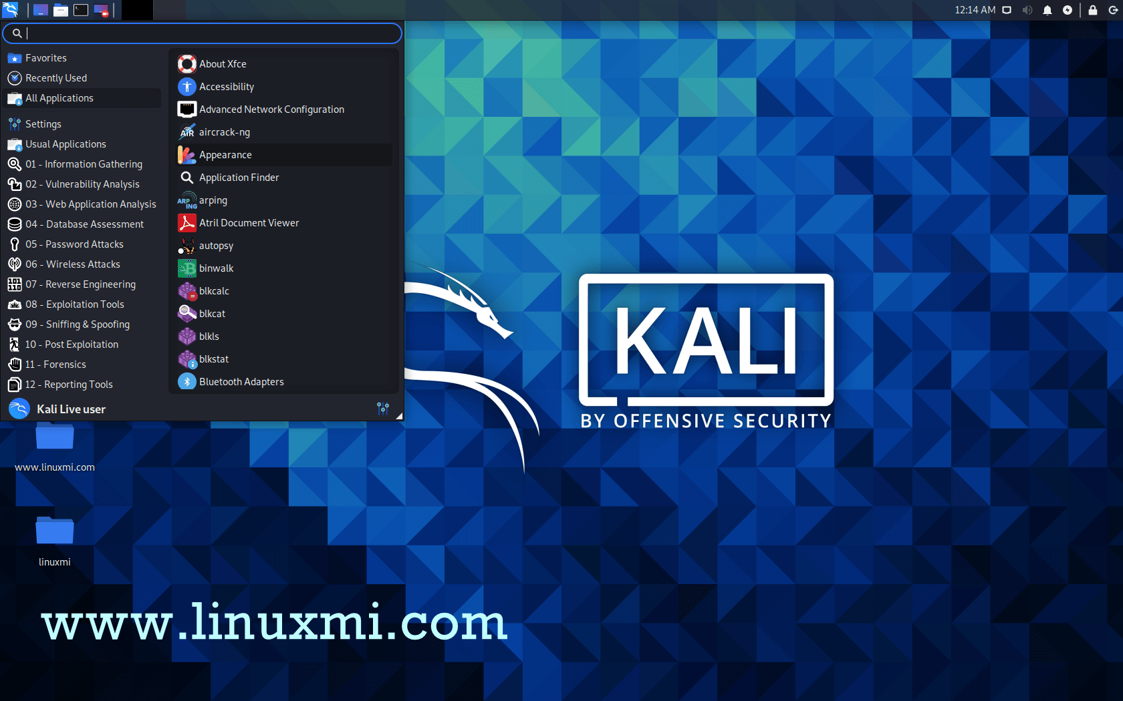Screen dimensions: 1123x701
Task: Open 06 - Wireless Attacks category
Action: pyautogui.click(x=83, y=264)
